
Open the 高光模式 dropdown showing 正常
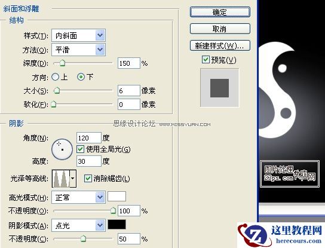pyautogui.click(x=78, y=197)
